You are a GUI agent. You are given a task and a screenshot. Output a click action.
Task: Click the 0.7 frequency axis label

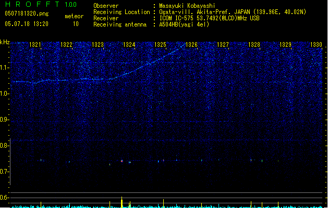click(x=4, y=172)
